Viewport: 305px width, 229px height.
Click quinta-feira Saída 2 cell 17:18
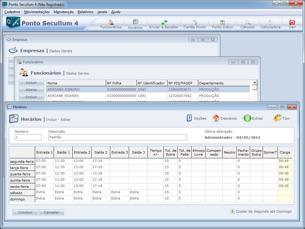(x=101, y=180)
